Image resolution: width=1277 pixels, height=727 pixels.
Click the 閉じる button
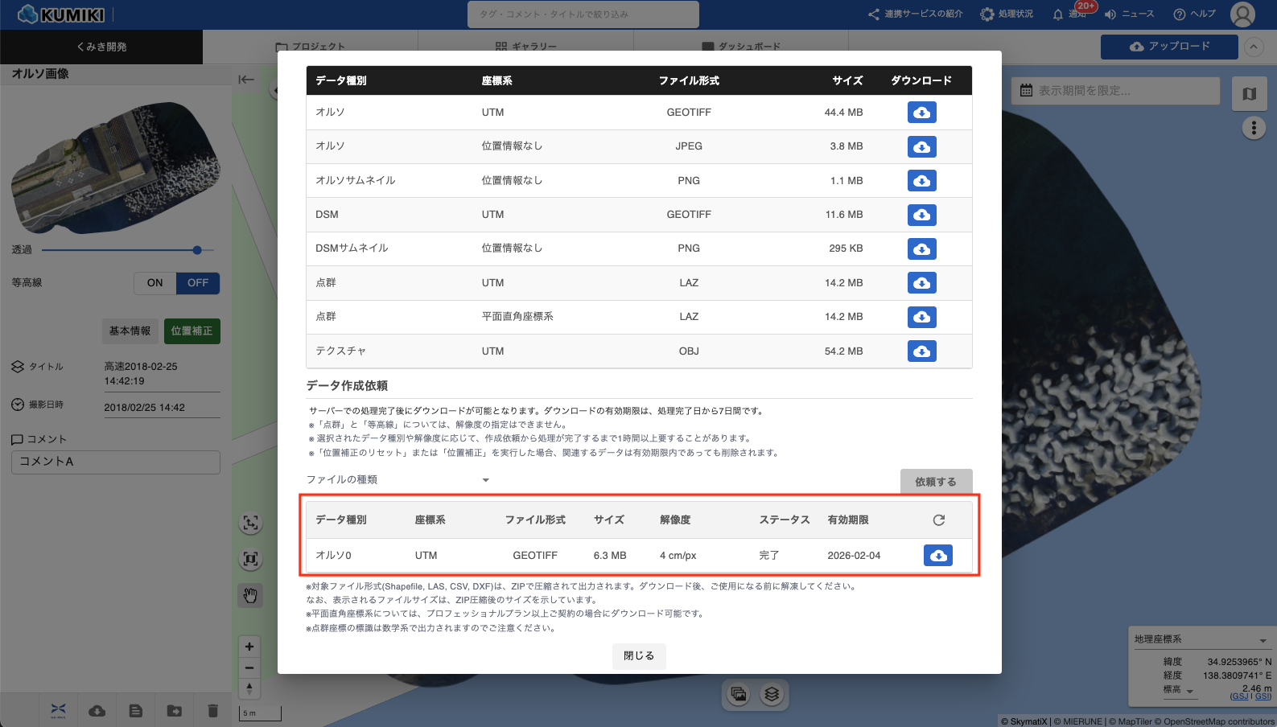tap(639, 656)
